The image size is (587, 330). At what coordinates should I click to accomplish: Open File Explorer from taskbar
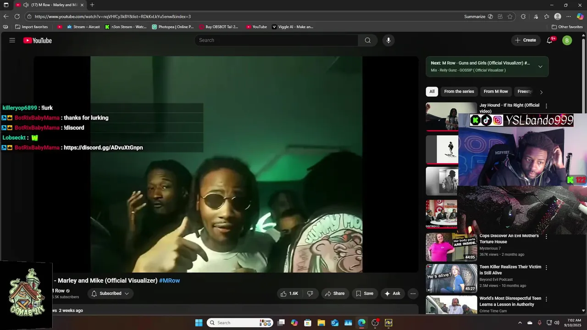(x=321, y=323)
